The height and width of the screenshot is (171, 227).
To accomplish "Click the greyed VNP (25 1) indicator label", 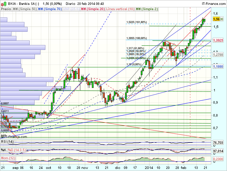I will [71, 9].
